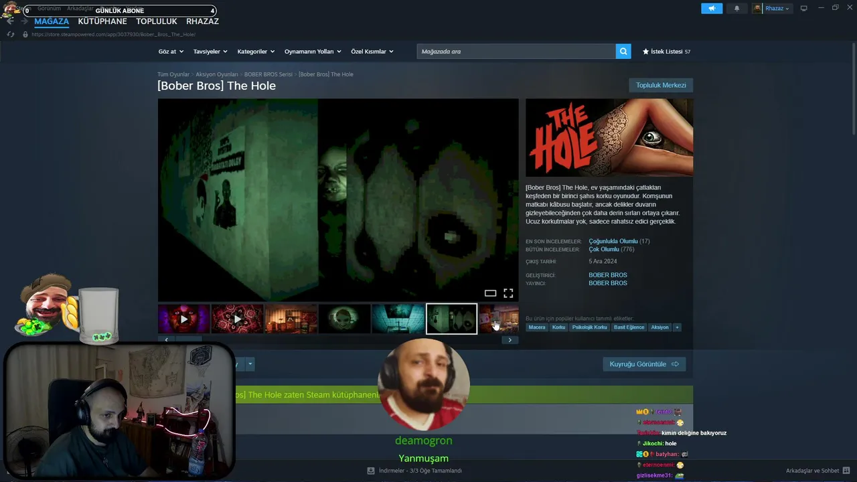Switch screenshot viewer to theater mode
857x482 pixels.
pyautogui.click(x=490, y=293)
